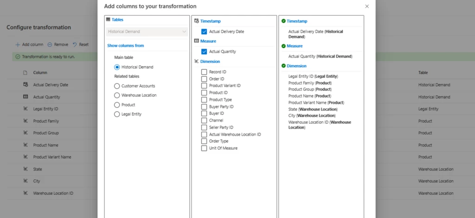
Task: Check the Buyer ID dimension
Action: coord(204,113)
